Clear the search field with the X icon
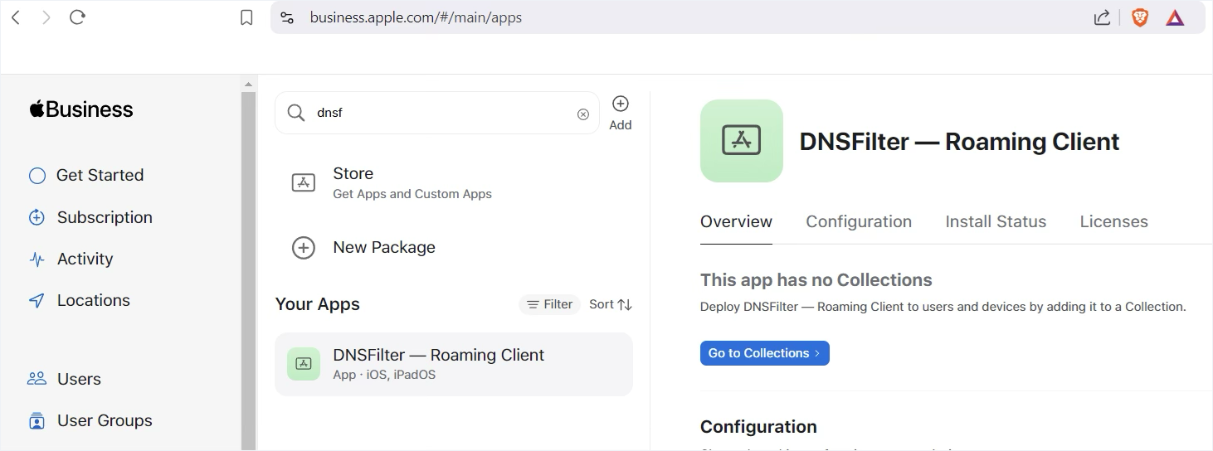The image size is (1213, 451). tap(583, 114)
